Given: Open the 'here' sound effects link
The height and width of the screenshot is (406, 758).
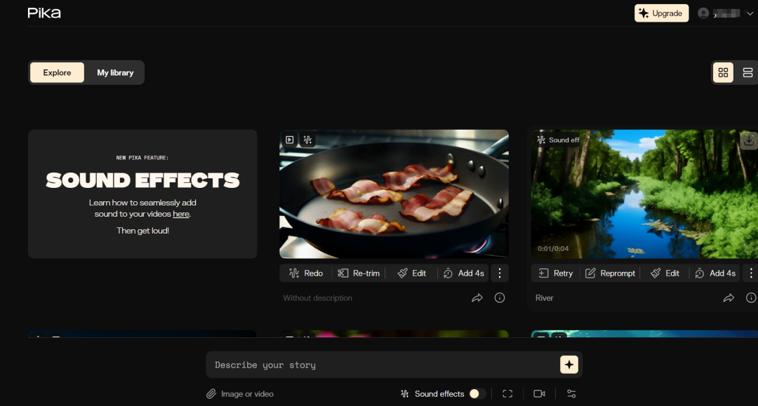Looking at the screenshot, I should [180, 214].
